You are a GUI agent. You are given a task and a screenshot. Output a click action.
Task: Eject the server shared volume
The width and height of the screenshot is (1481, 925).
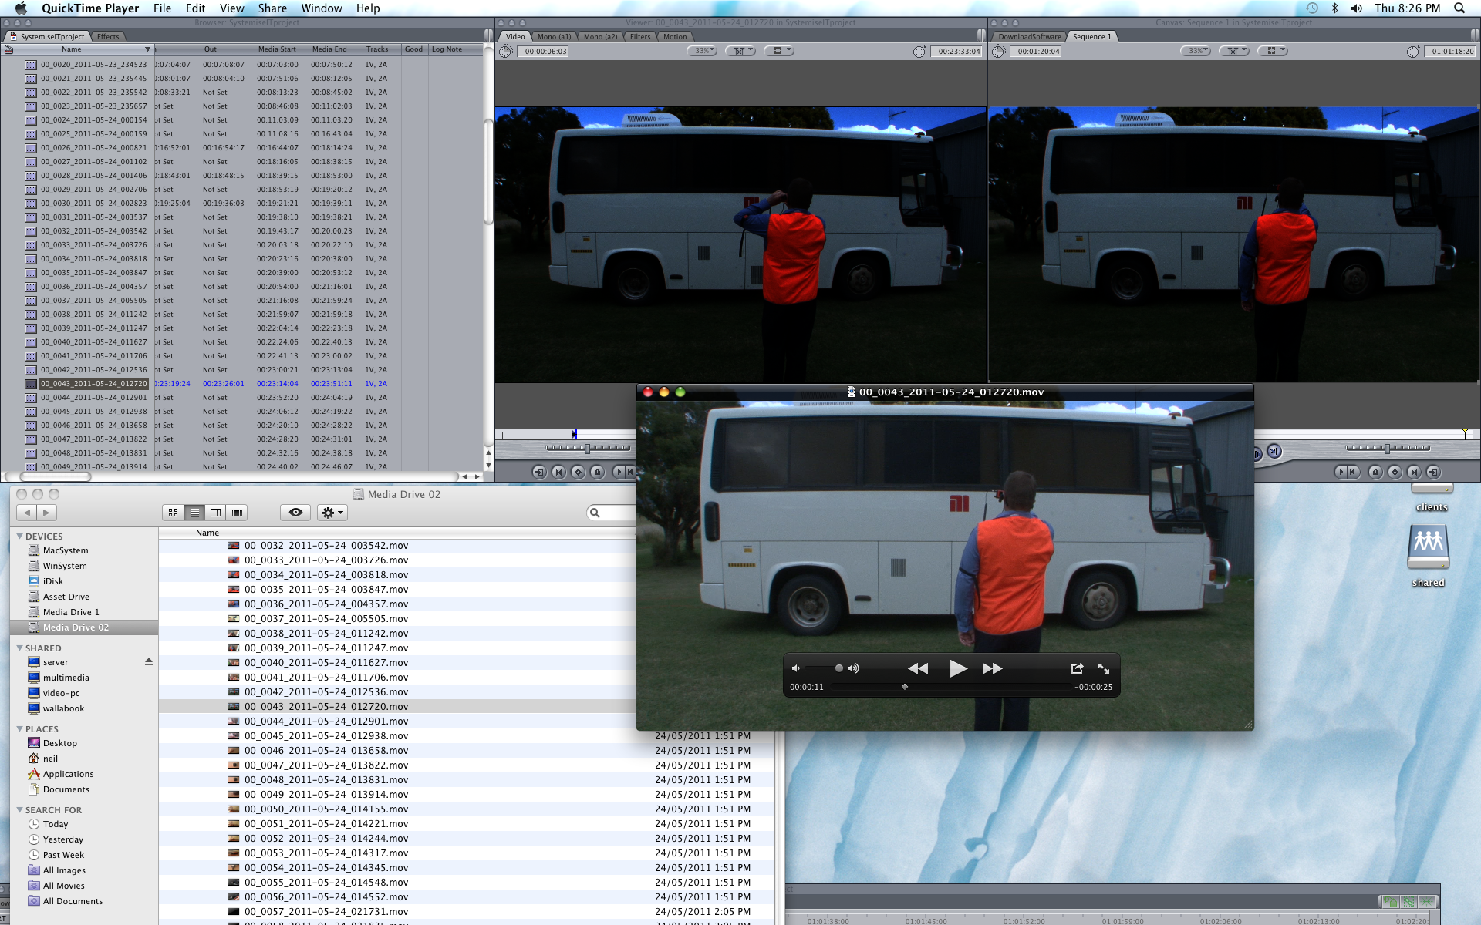(x=149, y=662)
